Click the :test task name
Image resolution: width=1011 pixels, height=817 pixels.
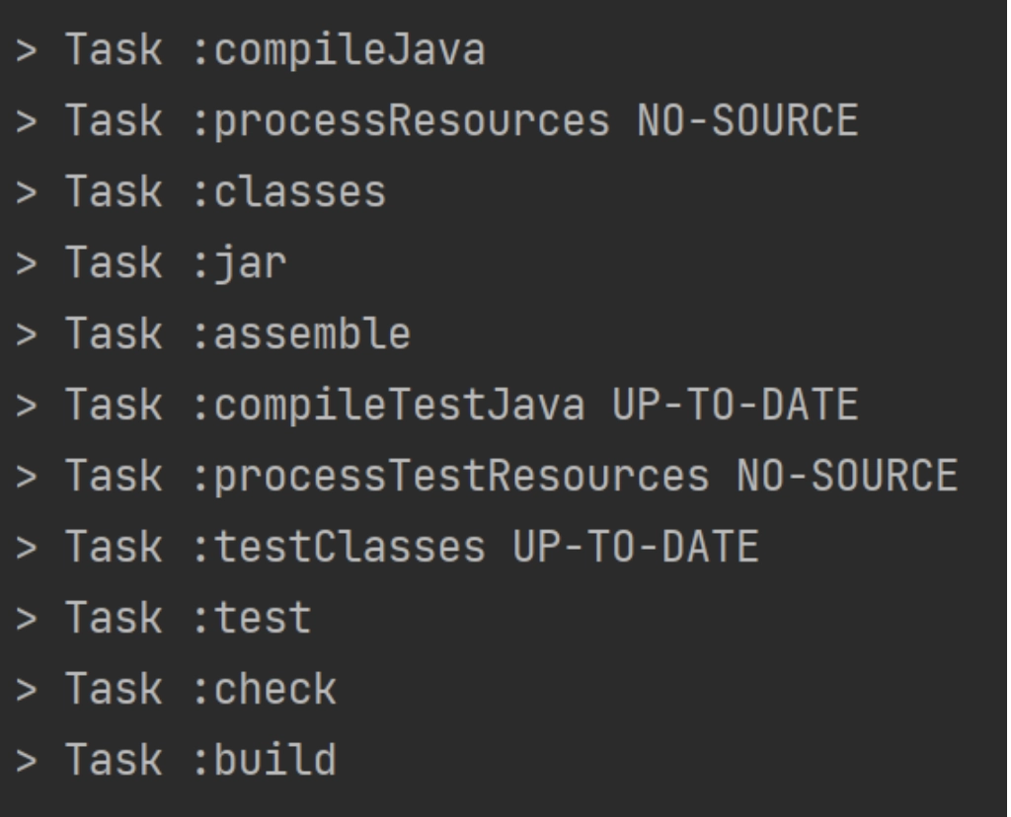click(251, 619)
